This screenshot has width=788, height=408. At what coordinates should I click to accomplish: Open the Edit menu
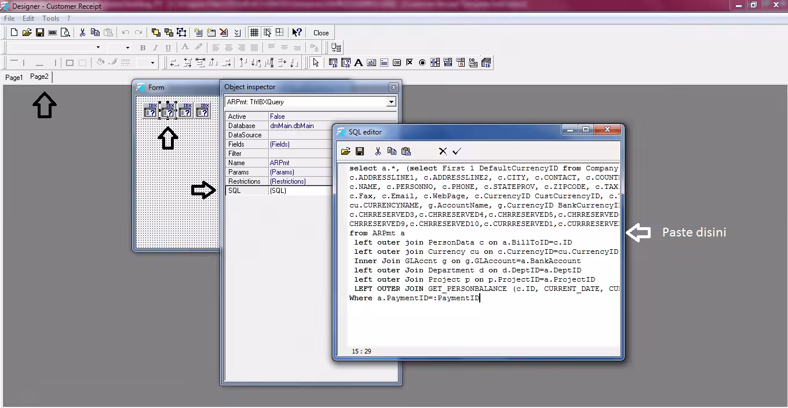point(28,19)
